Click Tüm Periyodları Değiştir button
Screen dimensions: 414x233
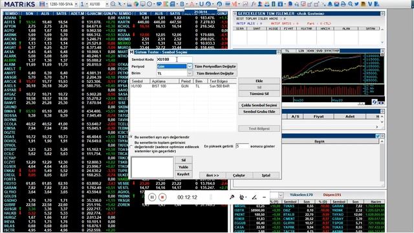[215, 67]
